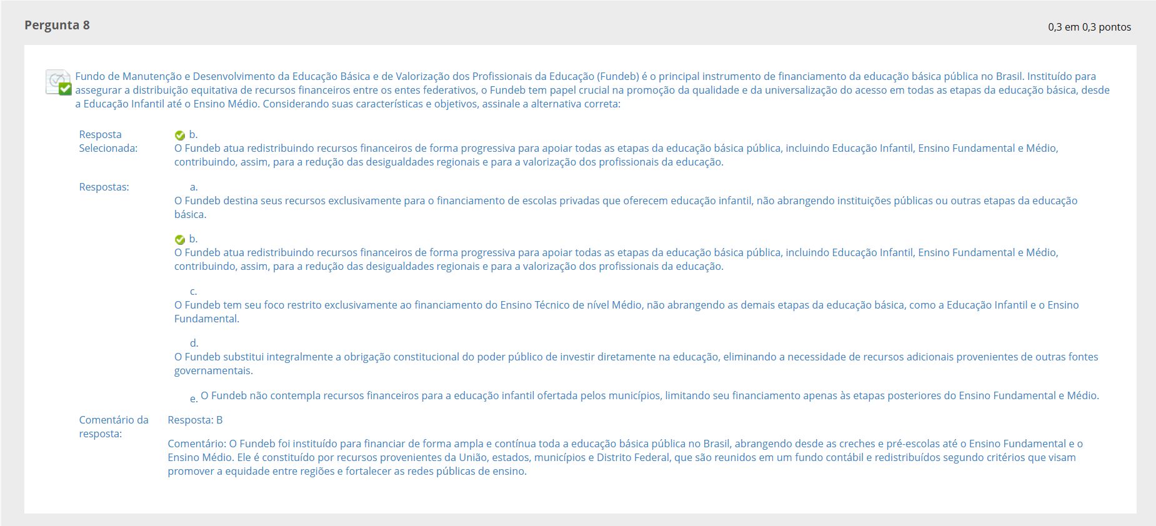Select answer text about Ensino Técnico de nível Médio
This screenshot has width=1156, height=526.
tap(626, 311)
